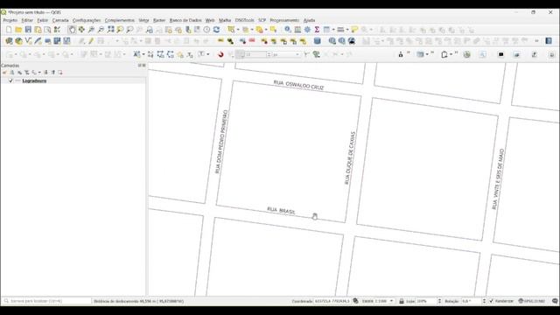Viewport: 560px width, 315px height.
Task: Click the Lupa magnifier value field
Action: [426, 301]
